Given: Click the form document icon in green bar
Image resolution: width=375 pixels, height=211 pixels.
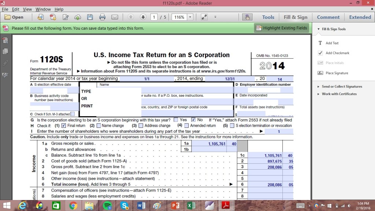Looking at the screenshot, I should 5,28.
